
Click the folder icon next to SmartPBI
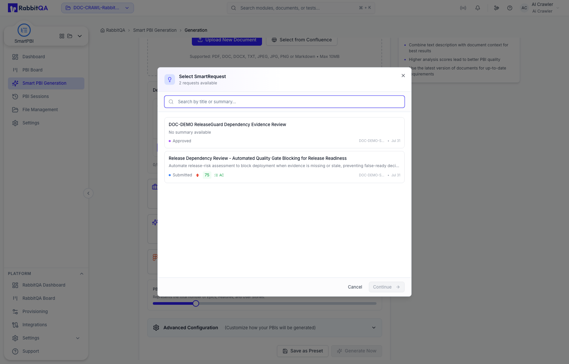pos(70,36)
